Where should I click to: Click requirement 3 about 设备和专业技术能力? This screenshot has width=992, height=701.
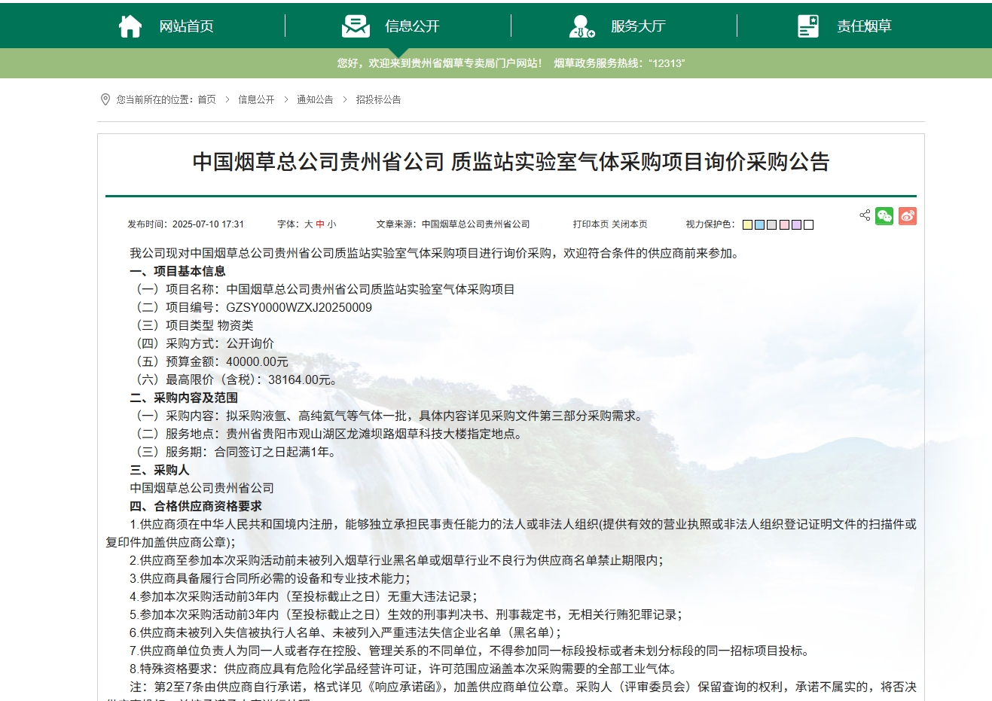[270, 578]
